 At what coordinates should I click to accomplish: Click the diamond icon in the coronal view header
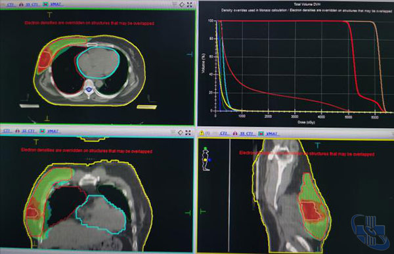(x=181, y=133)
